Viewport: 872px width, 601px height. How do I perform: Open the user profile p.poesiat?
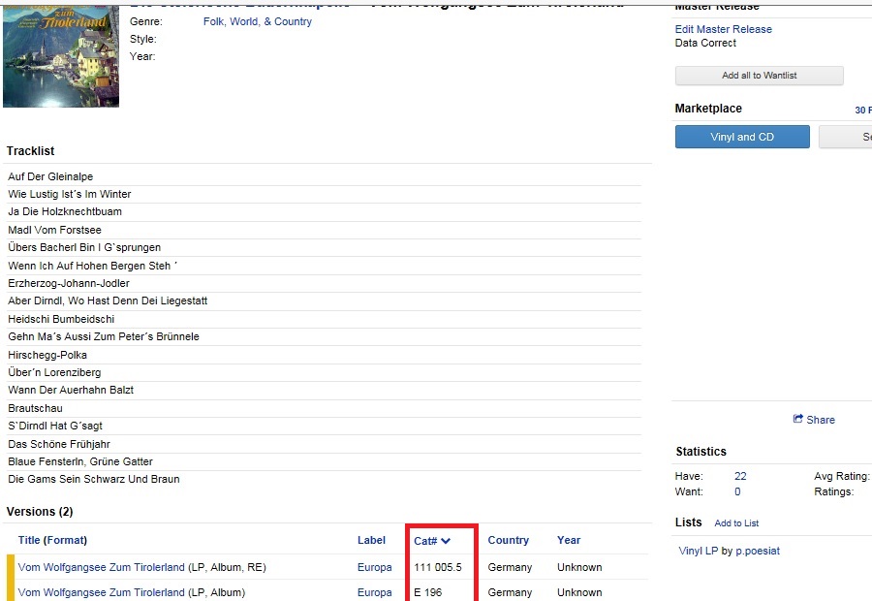(758, 551)
